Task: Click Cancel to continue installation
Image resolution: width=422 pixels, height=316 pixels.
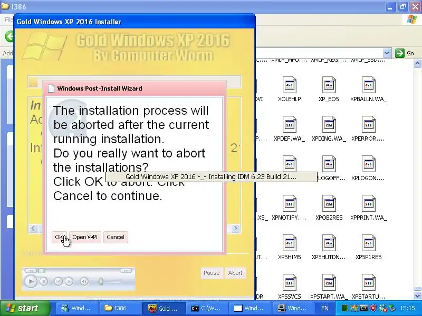Action: pos(116,237)
